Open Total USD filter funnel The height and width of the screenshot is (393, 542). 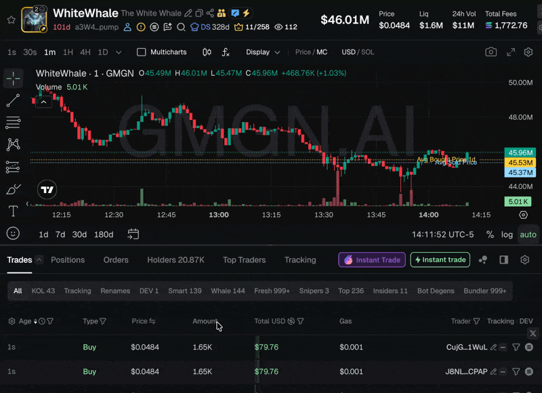pos(300,321)
